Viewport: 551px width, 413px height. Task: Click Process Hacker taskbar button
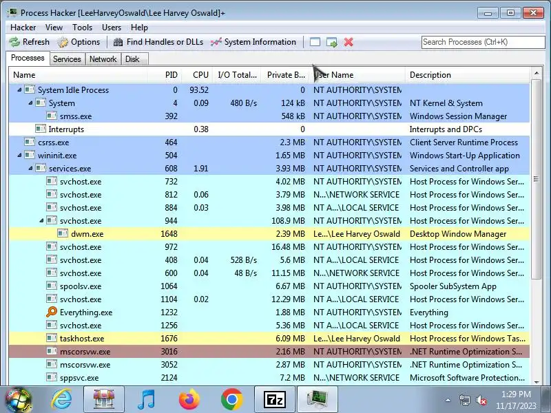[318, 400]
